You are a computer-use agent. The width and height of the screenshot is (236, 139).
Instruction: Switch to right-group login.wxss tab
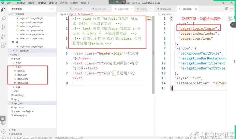point(164,9)
